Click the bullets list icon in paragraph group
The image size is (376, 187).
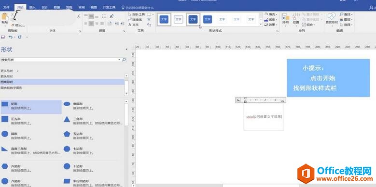coord(104,16)
